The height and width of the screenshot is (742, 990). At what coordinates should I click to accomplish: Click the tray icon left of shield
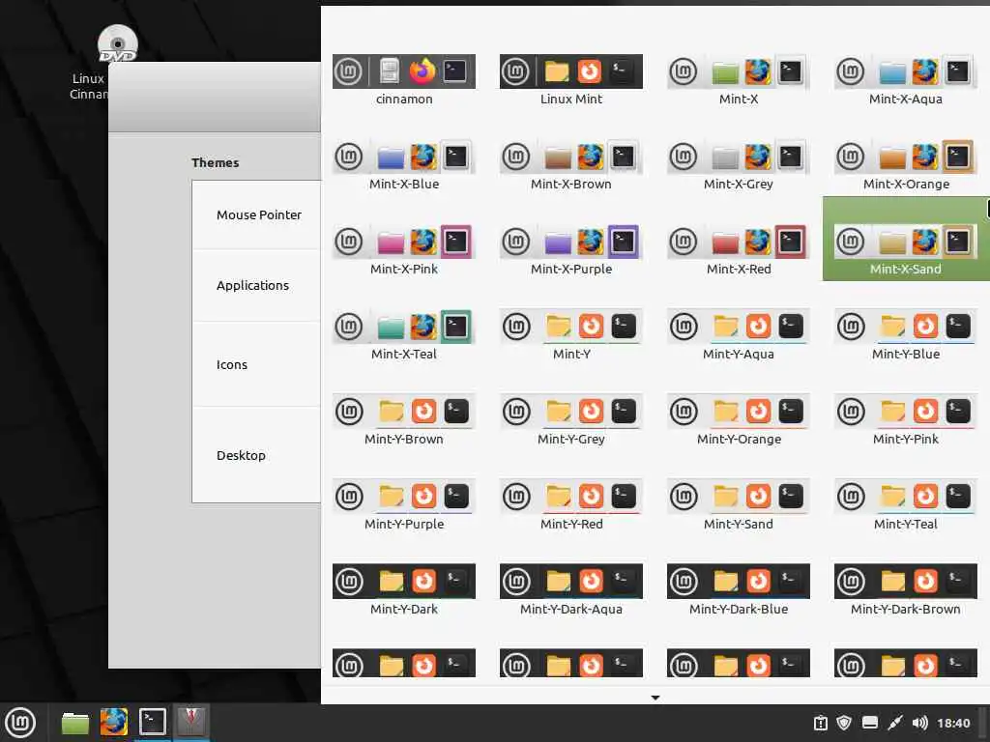tap(820, 723)
